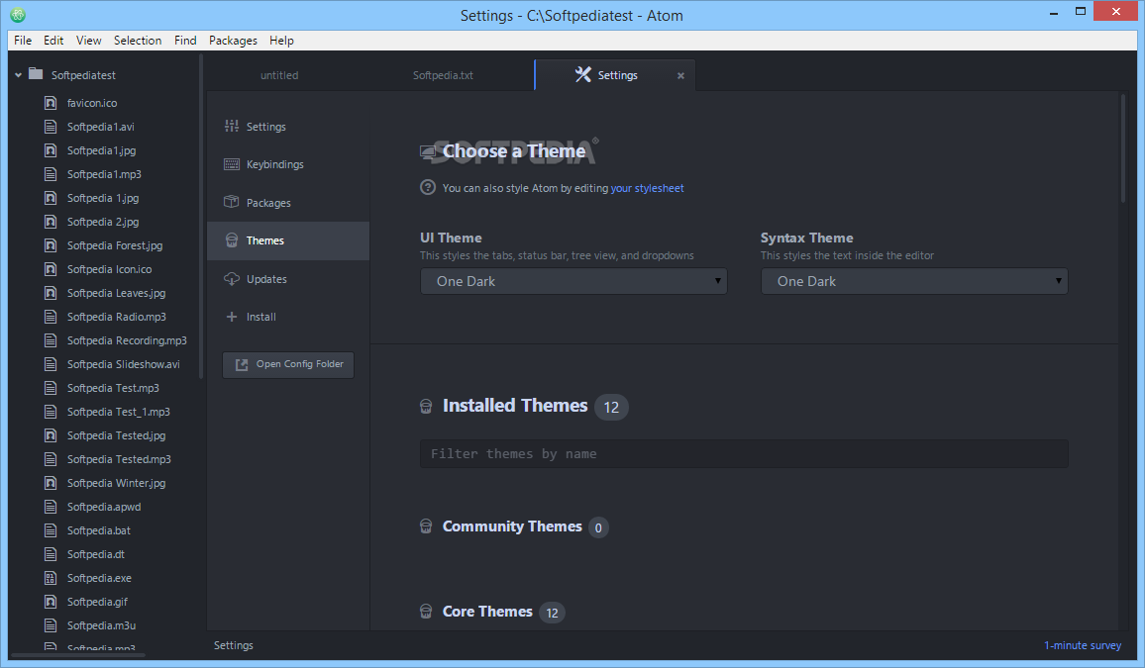This screenshot has height=668, width=1145.
Task: Click the Filter themes by name field
Action: 744,453
